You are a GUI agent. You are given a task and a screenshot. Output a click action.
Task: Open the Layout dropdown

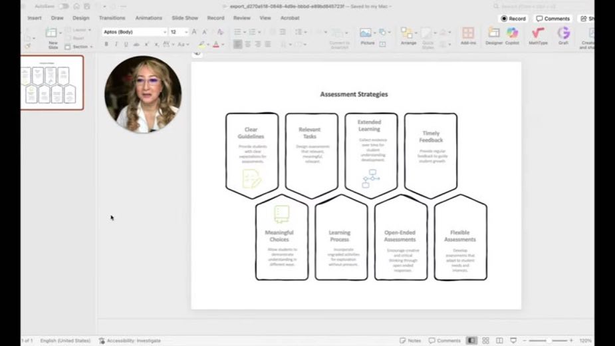point(79,30)
